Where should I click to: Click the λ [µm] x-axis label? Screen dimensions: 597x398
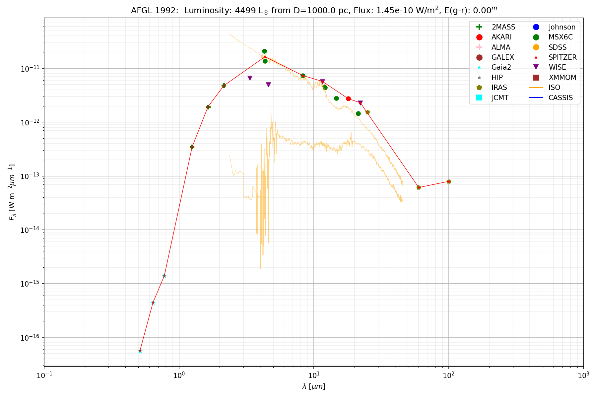coord(314,386)
